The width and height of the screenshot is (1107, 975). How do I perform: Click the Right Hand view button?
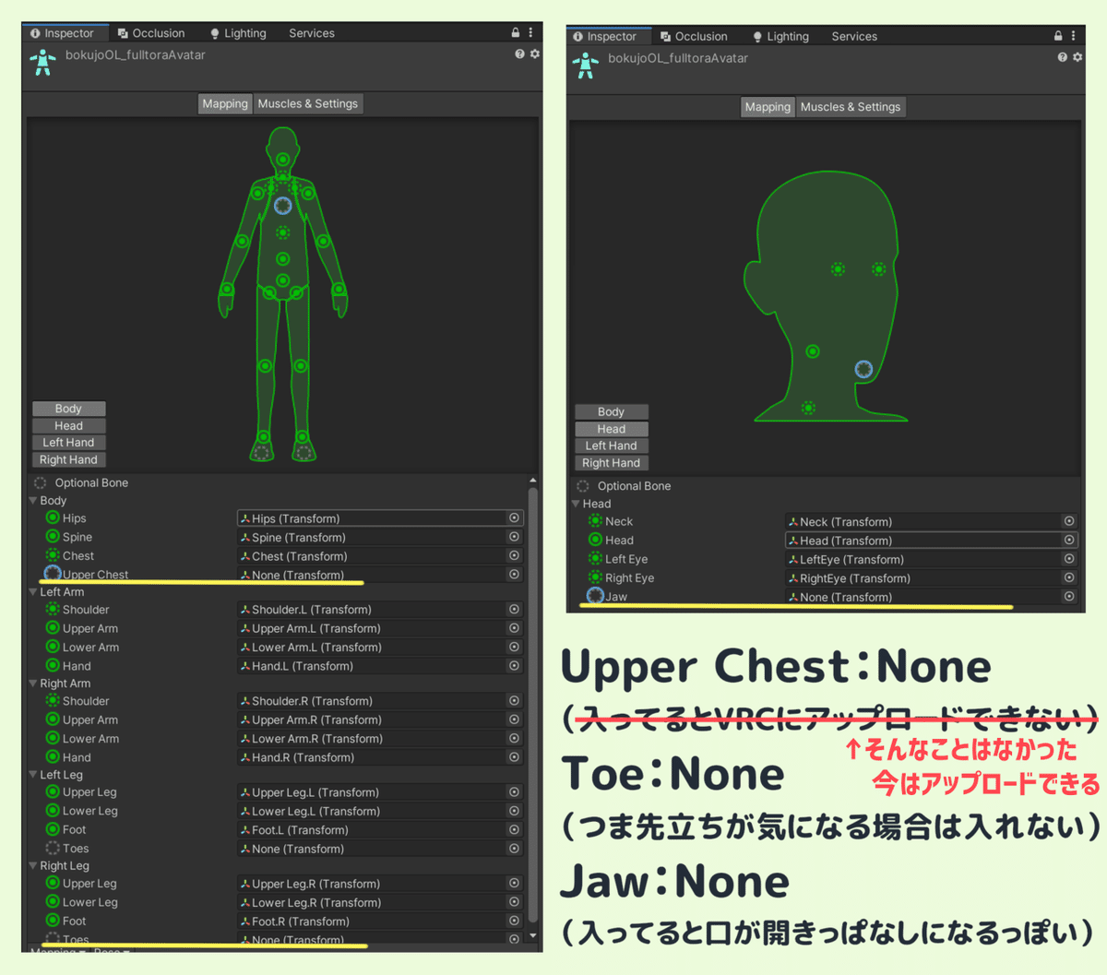pos(68,458)
